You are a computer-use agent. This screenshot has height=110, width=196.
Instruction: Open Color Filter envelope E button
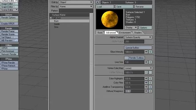[x=150, y=83]
